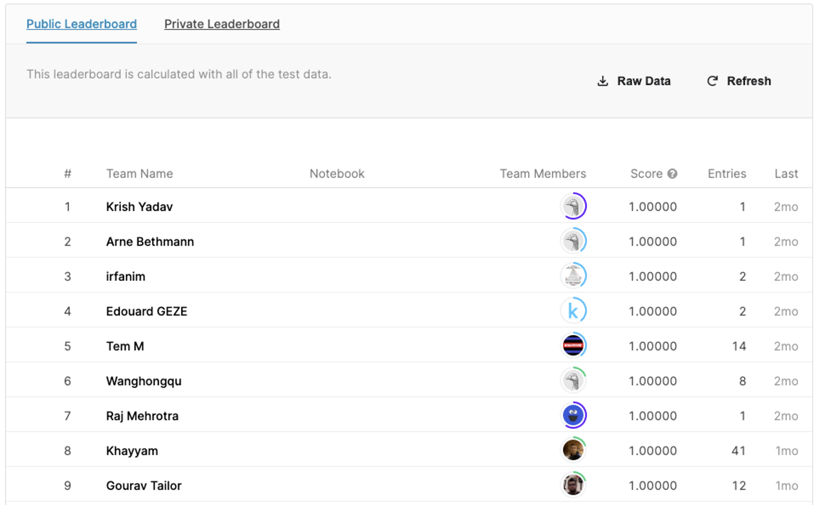Viewport: 817px width, 505px height.
Task: Switch to the Public Leaderboard tab
Action: tap(81, 24)
